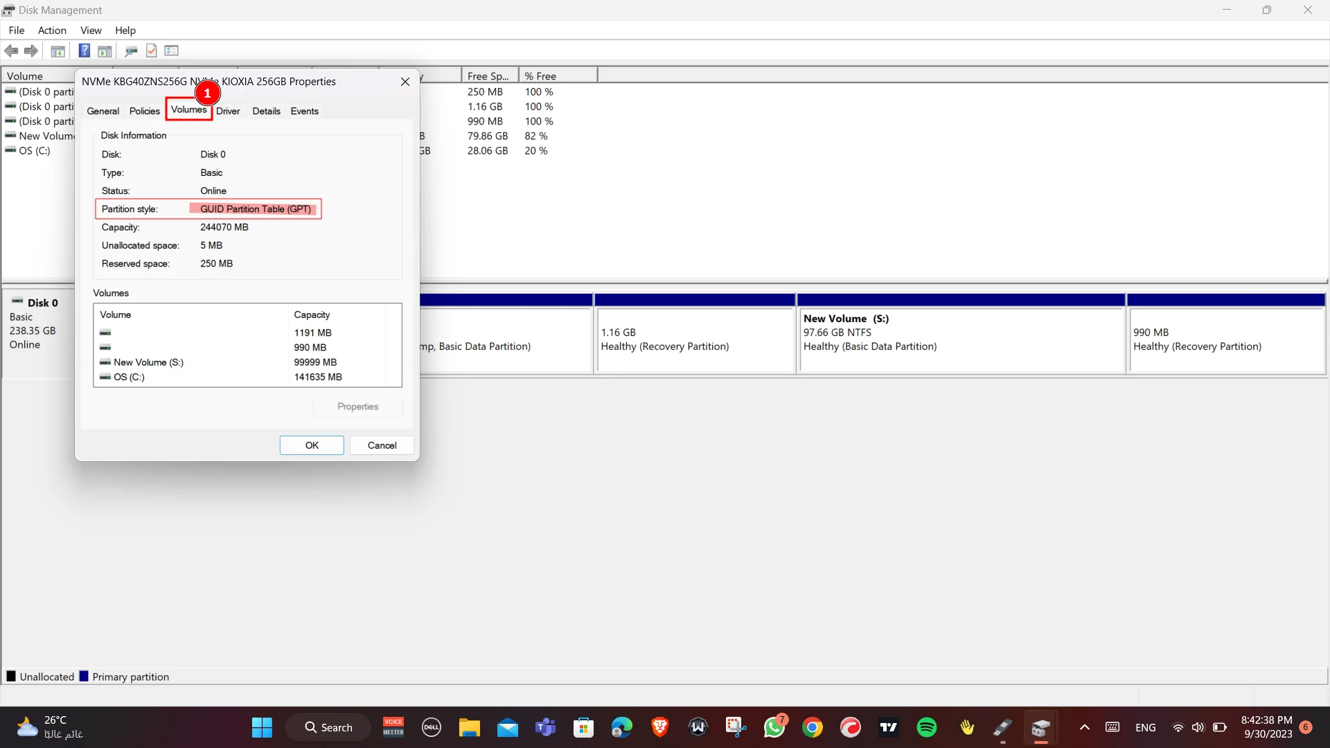Image resolution: width=1330 pixels, height=748 pixels.
Task: Click the Show/Hide Console Tree toolbar icon
Action: 58,51
